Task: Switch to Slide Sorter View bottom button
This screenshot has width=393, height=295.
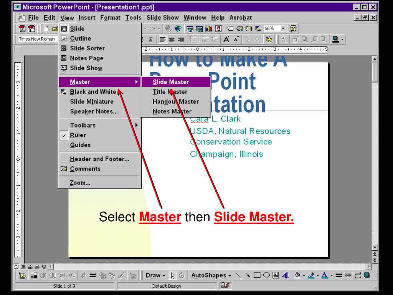Action: (x=30, y=267)
